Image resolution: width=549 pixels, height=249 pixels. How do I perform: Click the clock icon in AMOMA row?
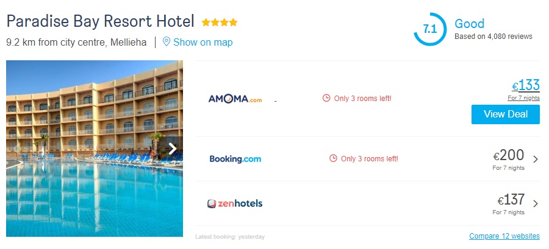coord(326,99)
